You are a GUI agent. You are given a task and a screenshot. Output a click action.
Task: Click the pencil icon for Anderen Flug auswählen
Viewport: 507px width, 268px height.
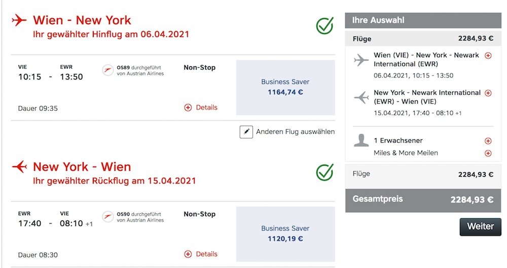(246, 132)
